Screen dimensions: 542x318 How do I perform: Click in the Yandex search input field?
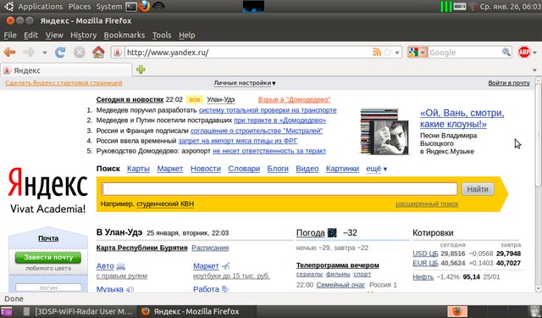tap(279, 189)
